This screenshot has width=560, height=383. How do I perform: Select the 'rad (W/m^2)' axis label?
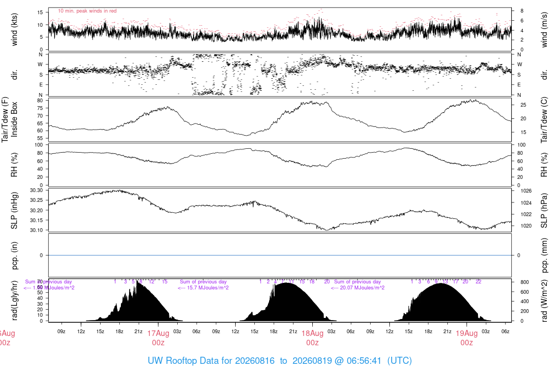pos(544,300)
